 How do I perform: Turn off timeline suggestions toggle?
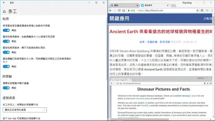6,88
